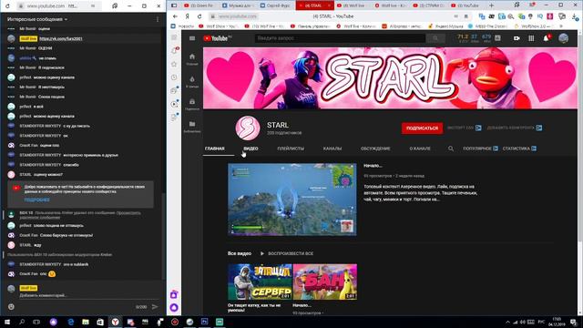Viewport: 583px width, 328px height.
Task: Click the YouTube search input field
Action: 340,38
